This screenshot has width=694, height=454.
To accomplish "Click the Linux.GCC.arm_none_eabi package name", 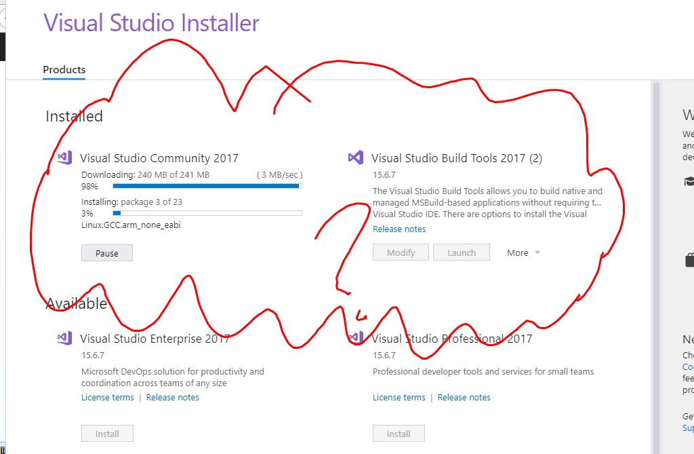I will coord(131,225).
